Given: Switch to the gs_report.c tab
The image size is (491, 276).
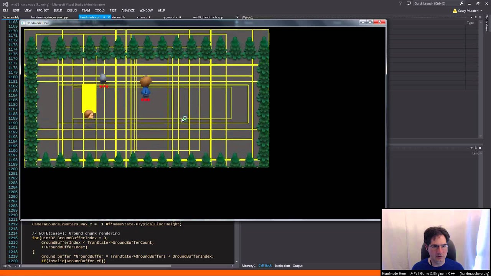Looking at the screenshot, I should (170, 17).
